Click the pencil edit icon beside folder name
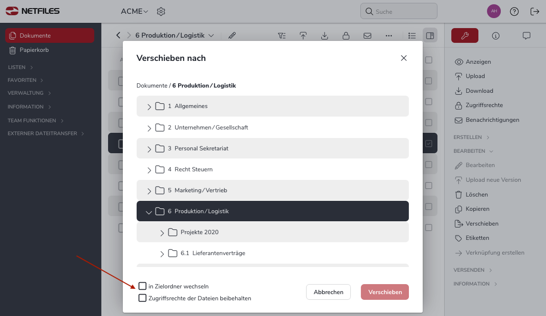Viewport: 546px width, 316px height. [232, 36]
